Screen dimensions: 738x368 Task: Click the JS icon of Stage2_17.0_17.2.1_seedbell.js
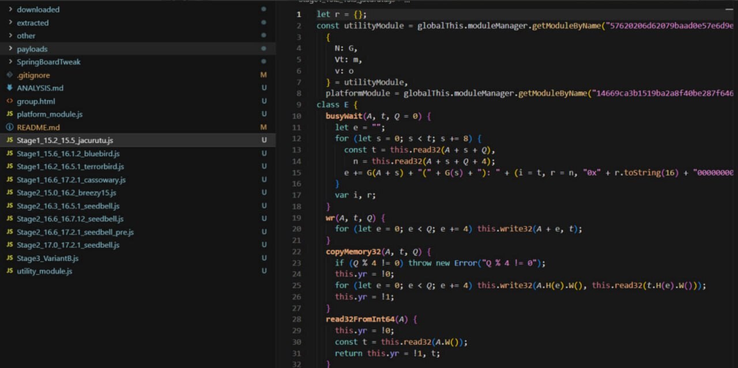(x=9, y=245)
